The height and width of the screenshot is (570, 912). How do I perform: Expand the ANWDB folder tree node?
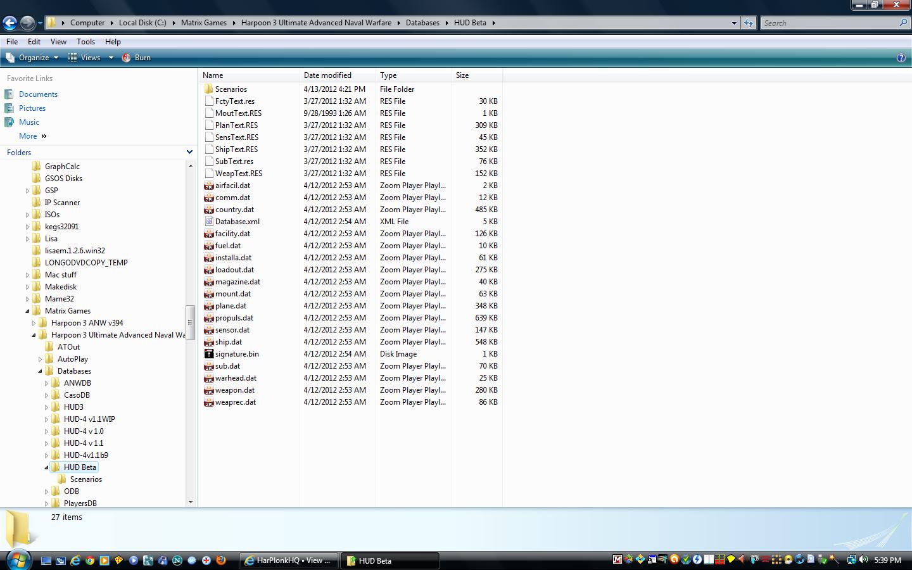46,383
